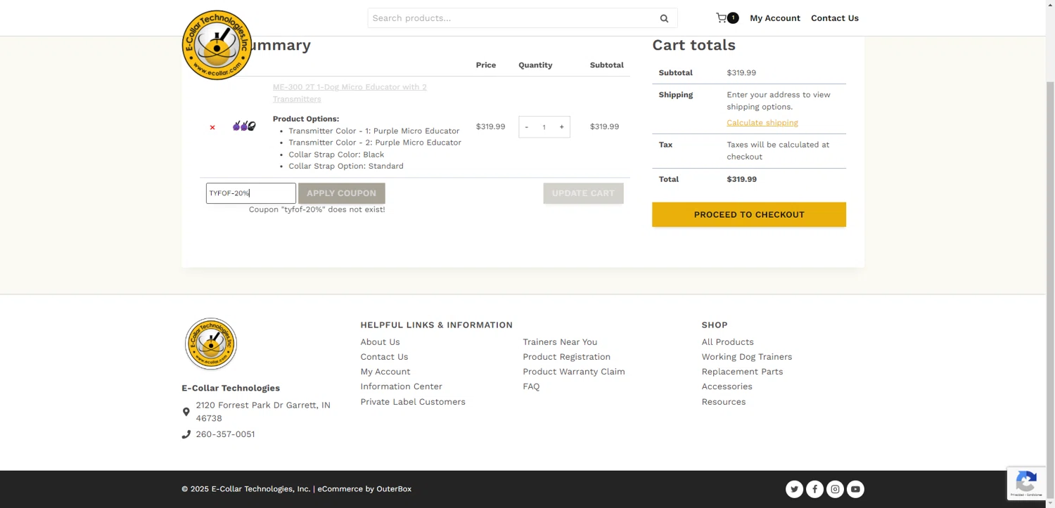1055x508 pixels.
Task: Remove item with the red X icon
Action: (212, 127)
